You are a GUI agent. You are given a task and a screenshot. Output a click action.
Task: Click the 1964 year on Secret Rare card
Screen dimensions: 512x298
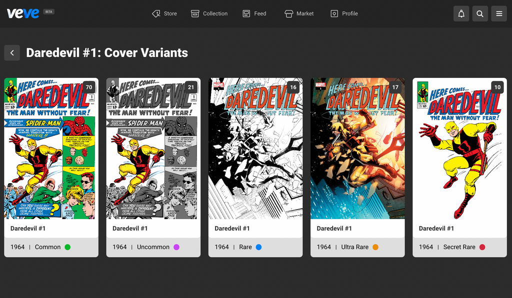426,247
